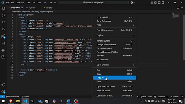Toggle Primary Side Bar visibility
Screen dimensions: 185x104
point(155,2)
